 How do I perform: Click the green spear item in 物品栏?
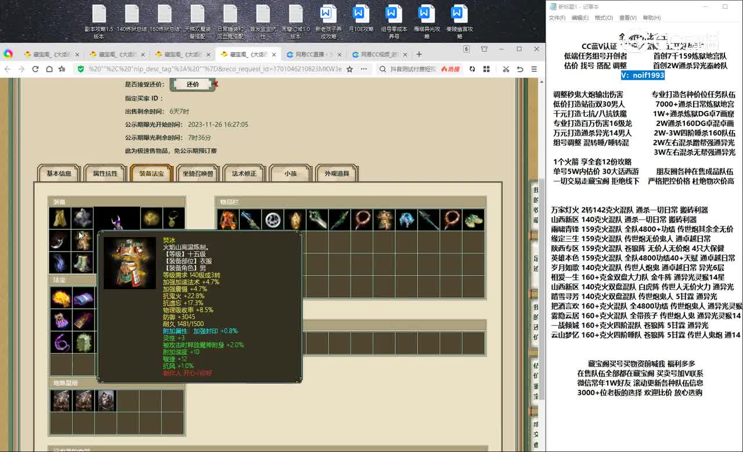click(x=340, y=220)
